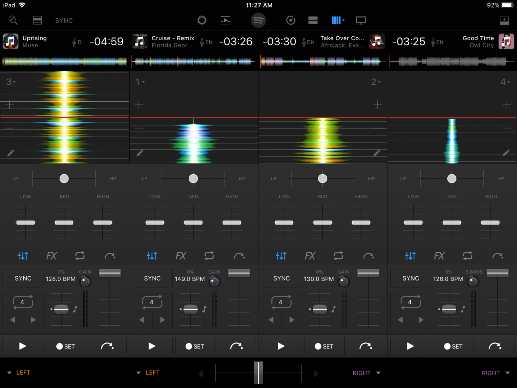Viewport: 517px width, 388px height.
Task: Halve loop length on Uprising deck
Action: (13, 320)
